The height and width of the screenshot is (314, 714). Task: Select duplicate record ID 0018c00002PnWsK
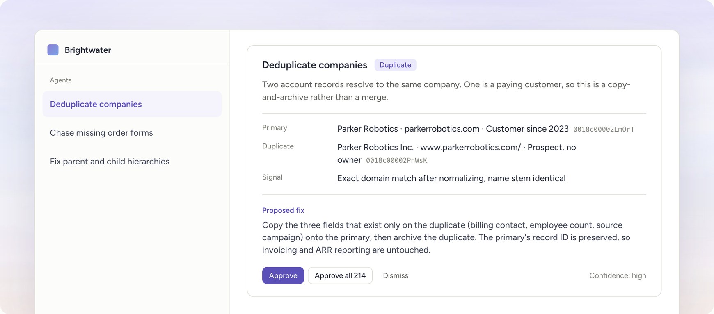tap(396, 161)
